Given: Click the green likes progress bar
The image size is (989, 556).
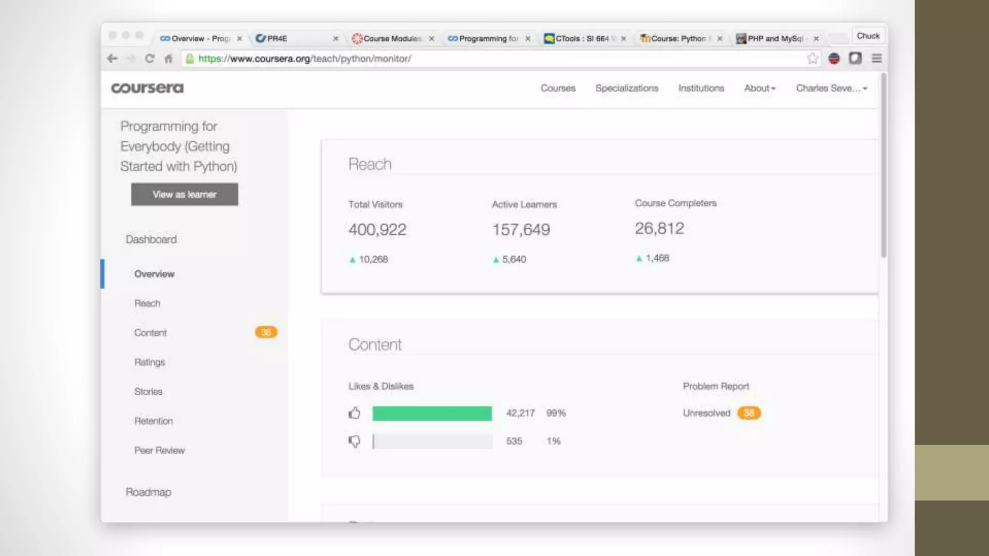Looking at the screenshot, I should click(432, 413).
